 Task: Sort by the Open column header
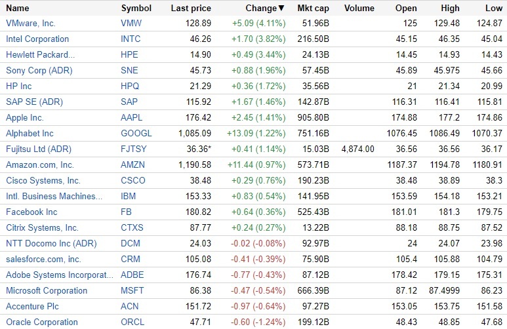point(406,9)
